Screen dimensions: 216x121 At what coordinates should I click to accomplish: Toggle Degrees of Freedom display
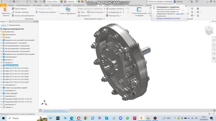20,12
